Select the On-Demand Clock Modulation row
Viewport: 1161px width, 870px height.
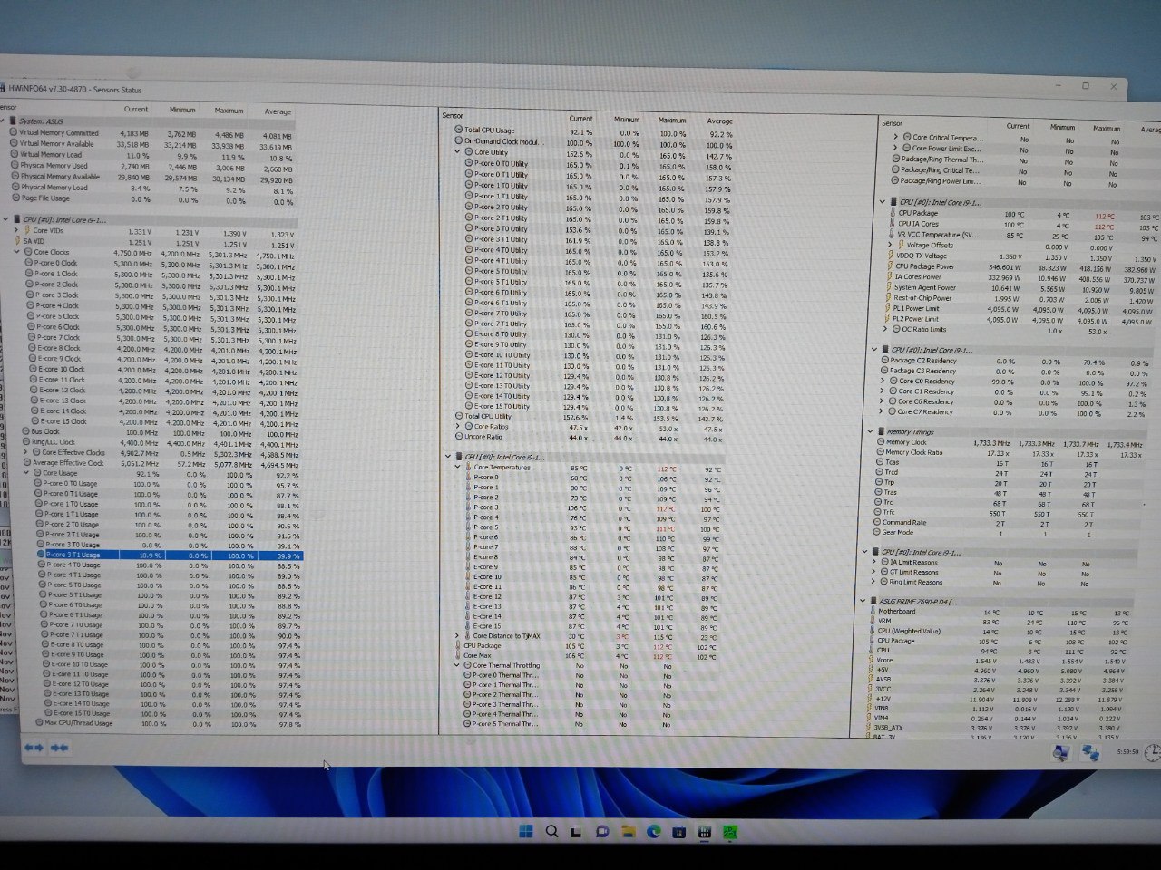pyautogui.click(x=594, y=142)
